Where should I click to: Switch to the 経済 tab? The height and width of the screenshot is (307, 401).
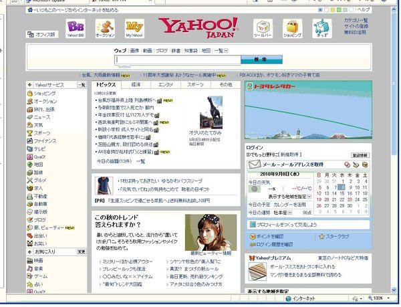[136, 85]
